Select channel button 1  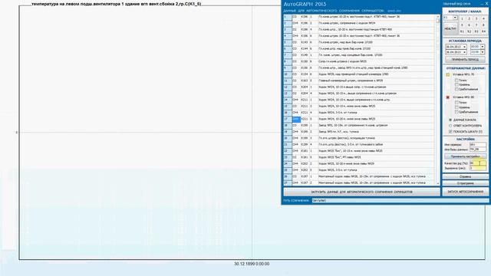462,18
